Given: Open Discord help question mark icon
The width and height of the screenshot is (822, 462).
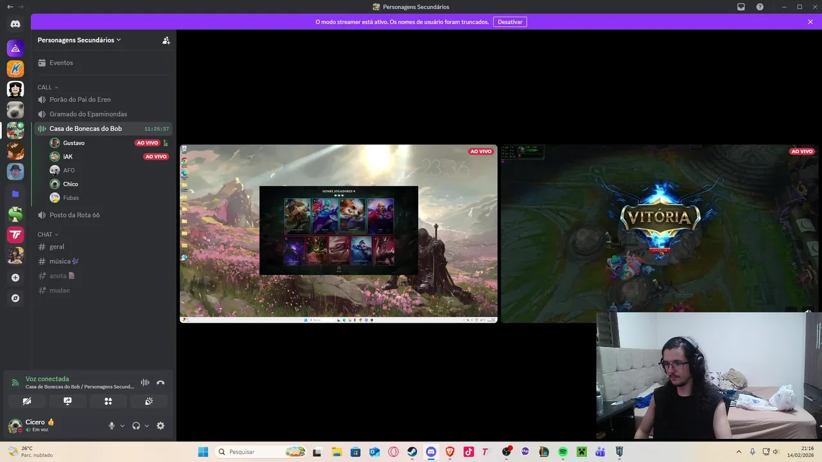Looking at the screenshot, I should click(x=760, y=7).
